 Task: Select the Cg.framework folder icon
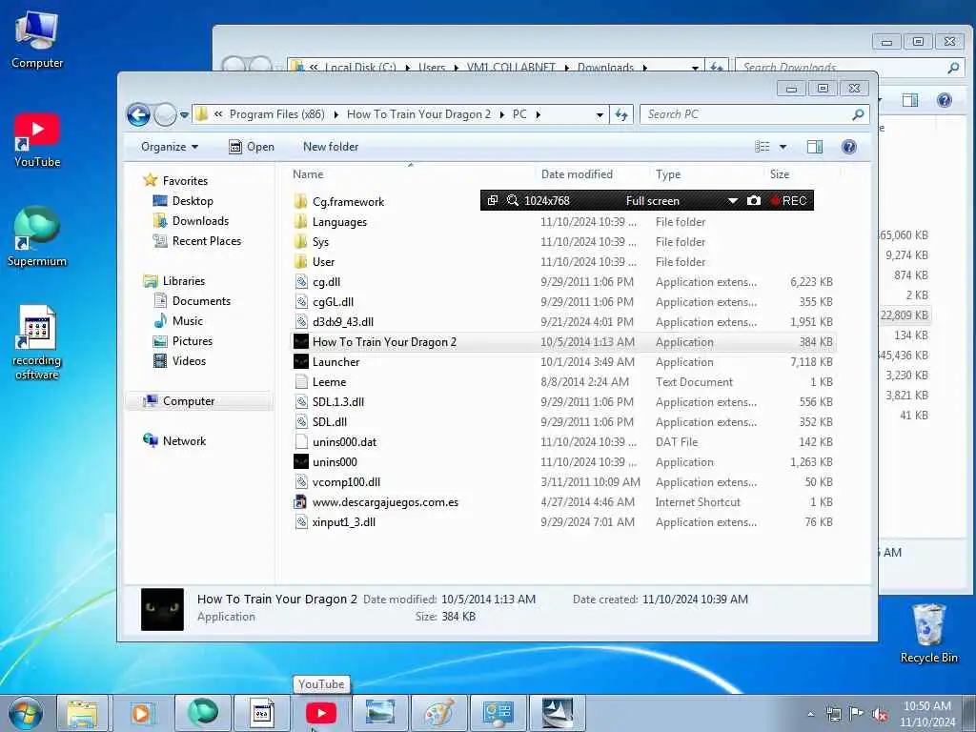[301, 202]
